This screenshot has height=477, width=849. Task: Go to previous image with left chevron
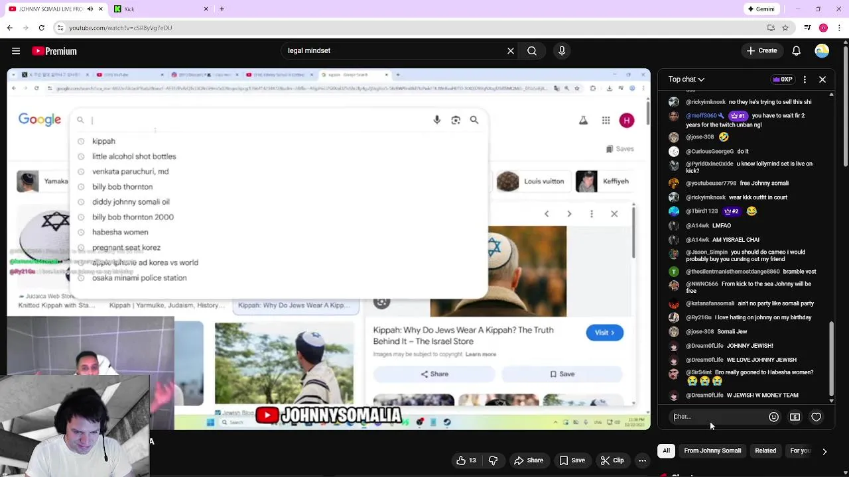pos(547,214)
